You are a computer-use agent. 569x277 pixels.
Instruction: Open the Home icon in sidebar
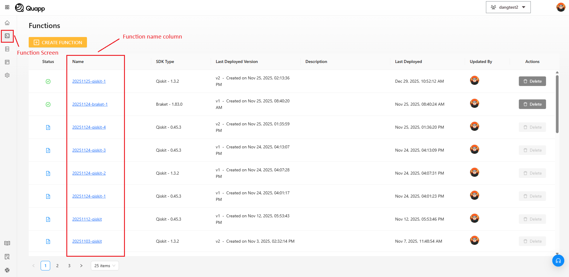pos(7,23)
